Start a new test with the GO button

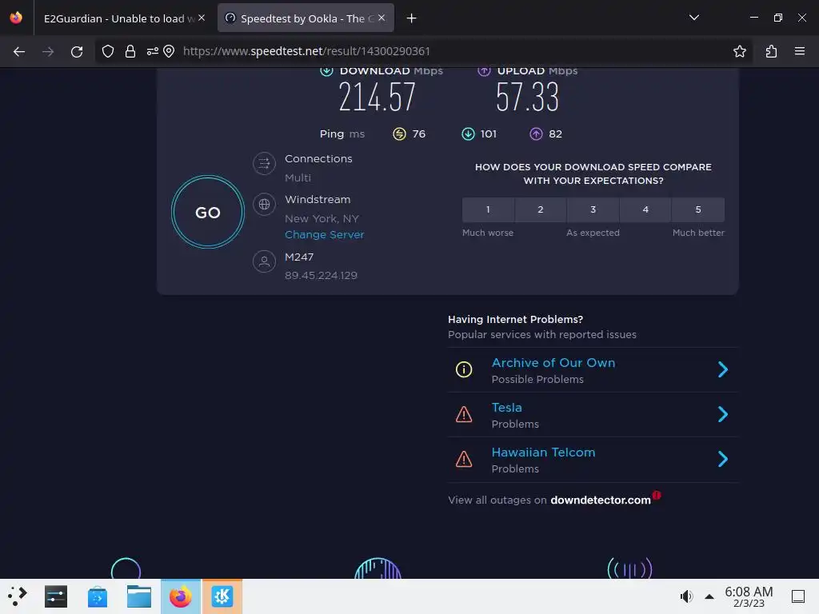pyautogui.click(x=208, y=212)
